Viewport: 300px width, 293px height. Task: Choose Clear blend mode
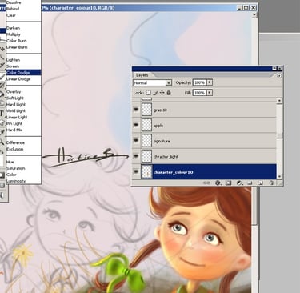[x=23, y=15]
